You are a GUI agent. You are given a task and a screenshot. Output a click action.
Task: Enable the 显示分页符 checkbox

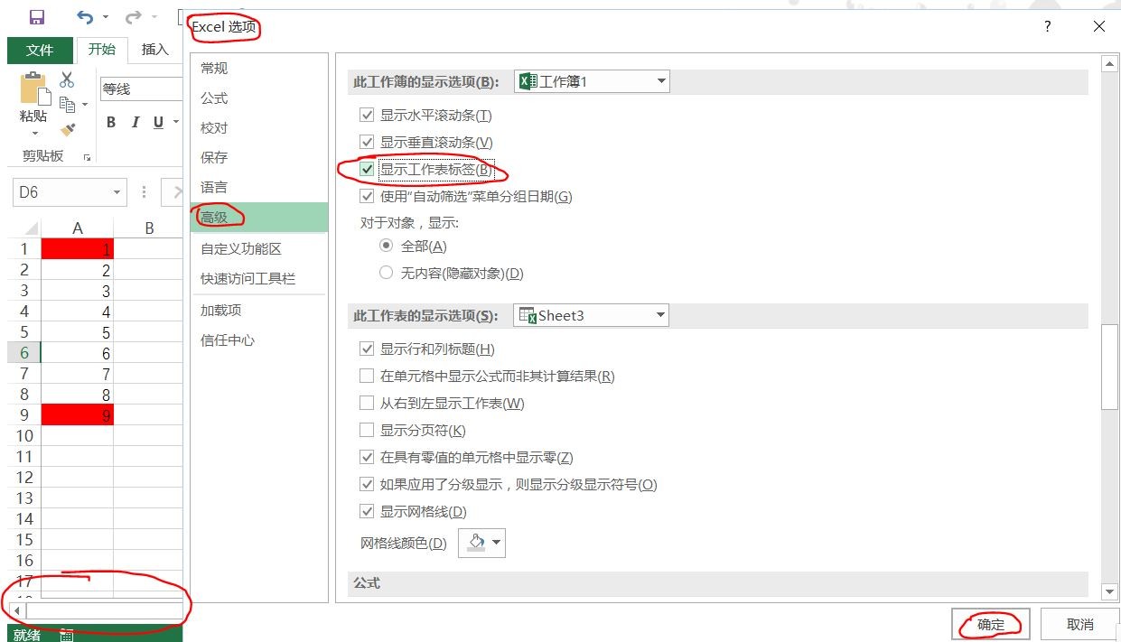click(367, 430)
